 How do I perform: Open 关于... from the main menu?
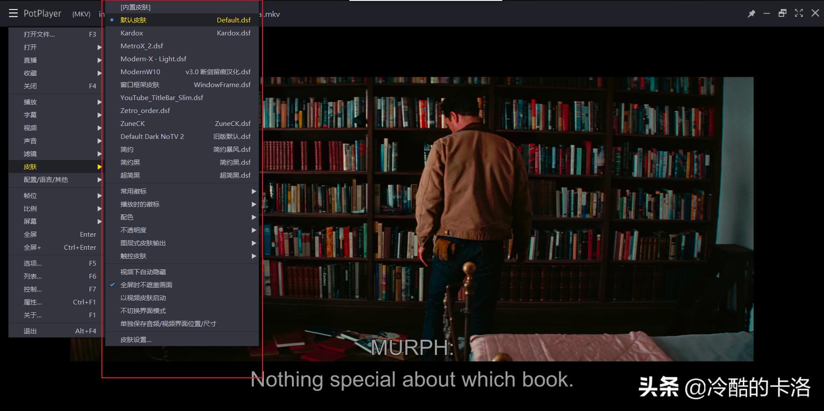coord(56,315)
